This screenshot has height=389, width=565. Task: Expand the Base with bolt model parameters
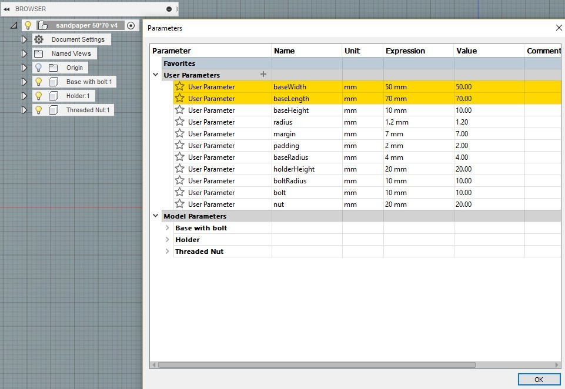click(x=168, y=228)
